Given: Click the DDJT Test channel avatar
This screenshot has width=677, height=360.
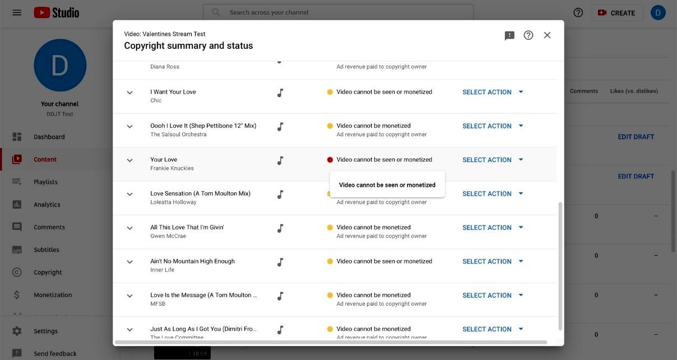Looking at the screenshot, I should [x=60, y=65].
